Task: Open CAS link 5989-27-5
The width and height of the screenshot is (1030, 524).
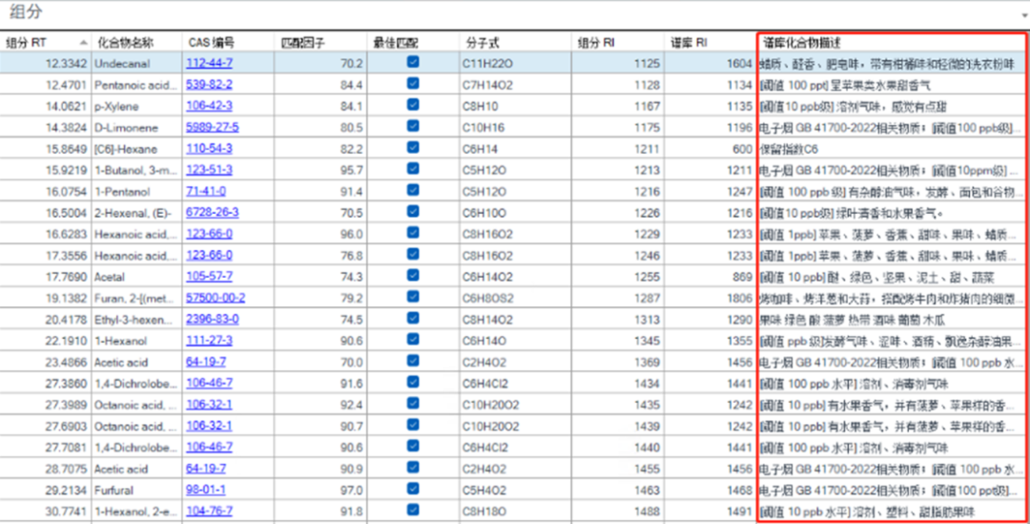Action: (x=213, y=128)
